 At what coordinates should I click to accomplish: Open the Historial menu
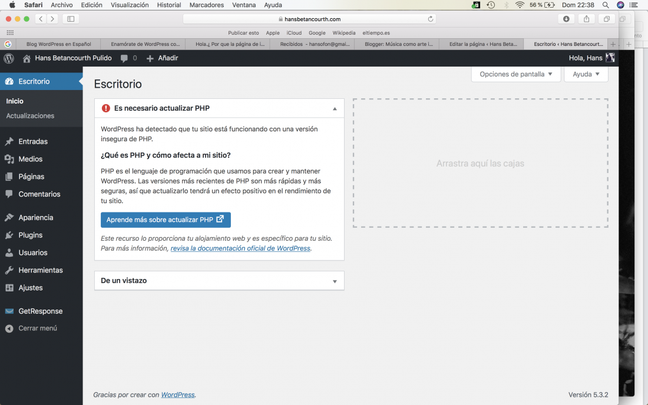pos(169,5)
